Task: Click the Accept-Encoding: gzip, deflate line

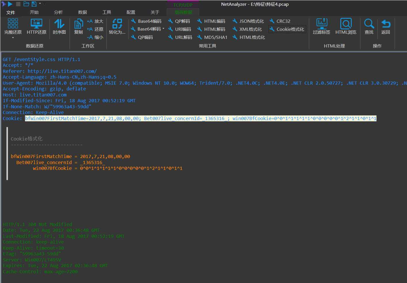Action: tap(44, 89)
